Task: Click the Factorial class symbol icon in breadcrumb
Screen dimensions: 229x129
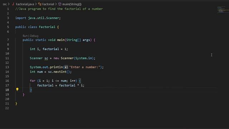Action: pyautogui.click(x=40, y=4)
